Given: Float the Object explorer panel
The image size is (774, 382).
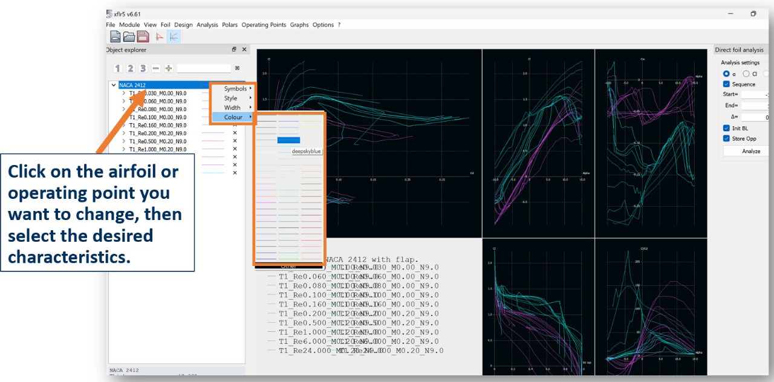Looking at the screenshot, I should pos(234,50).
